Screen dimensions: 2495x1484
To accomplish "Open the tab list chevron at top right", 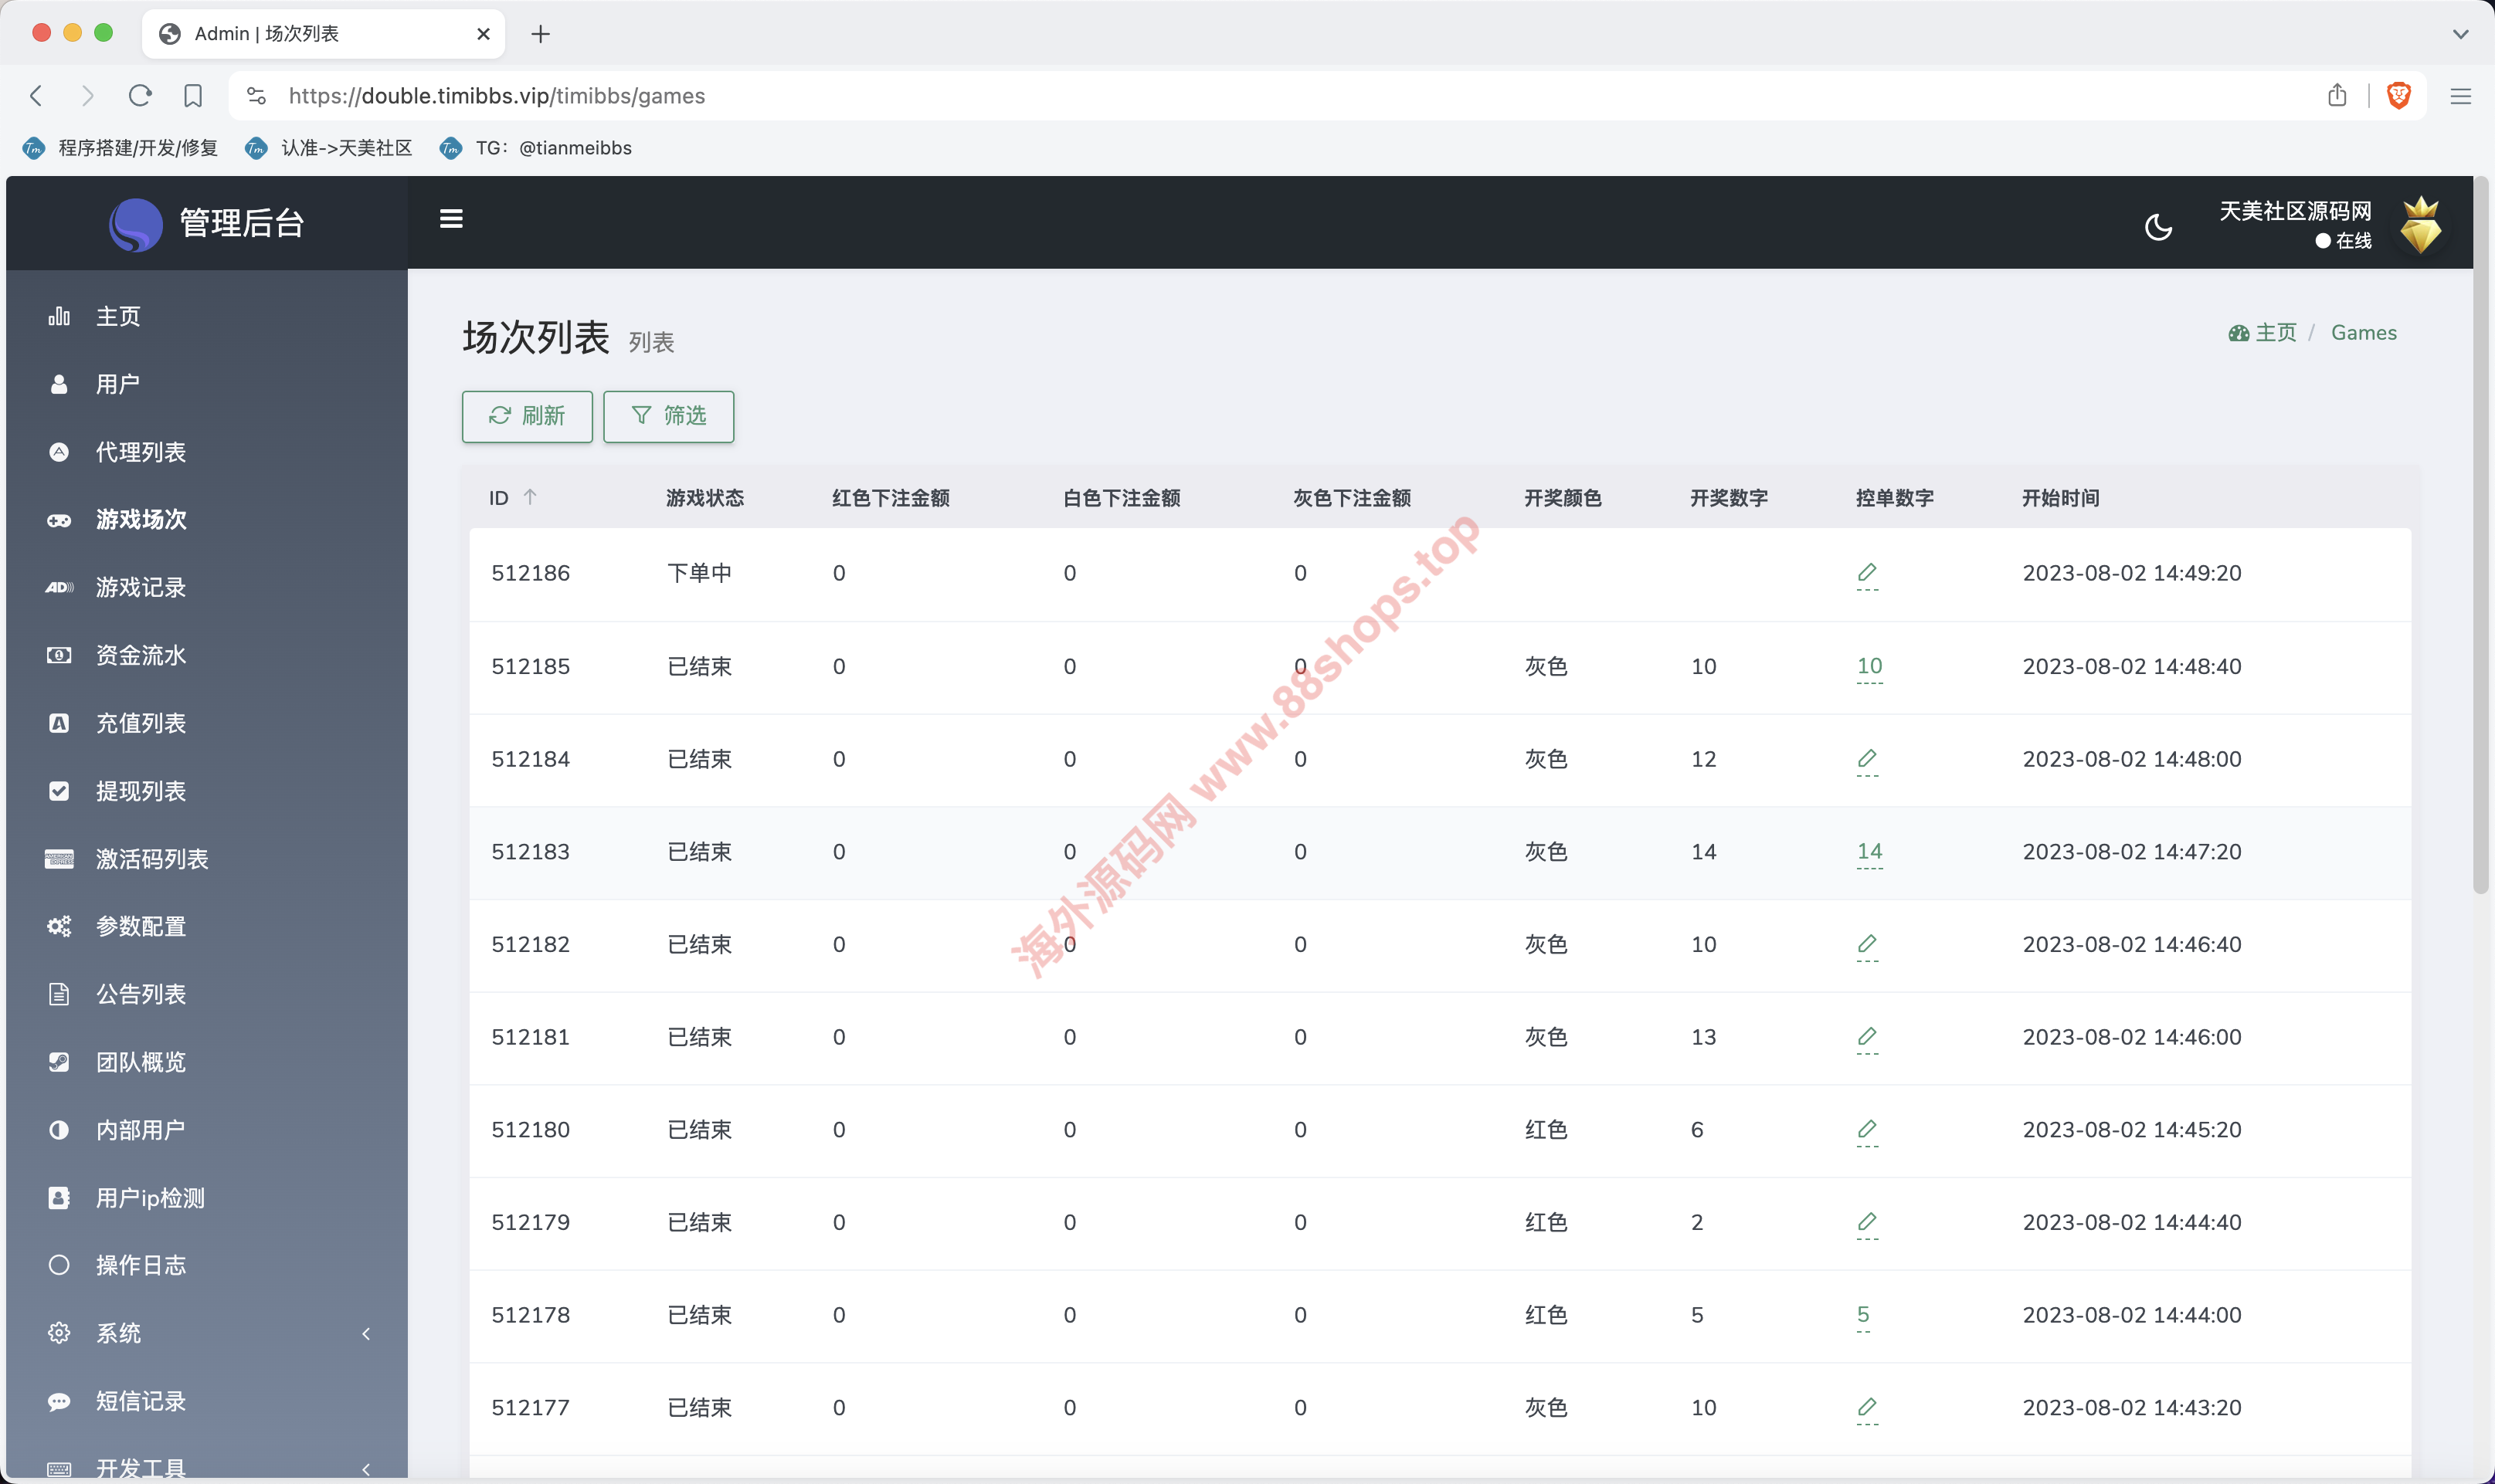I will (x=2460, y=34).
